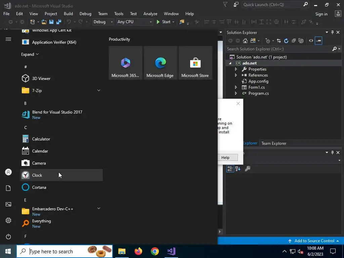
Task: Click the Find in Files toolbar icon
Action: coord(182,22)
